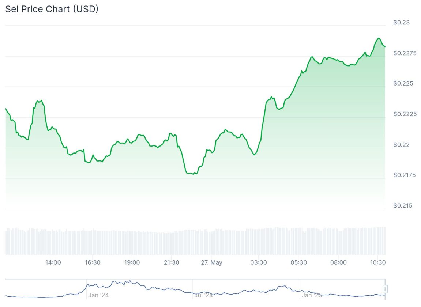Viewport: 421px width, 307px height.
Task: Click the $0.225 price axis label
Action: [x=403, y=83]
